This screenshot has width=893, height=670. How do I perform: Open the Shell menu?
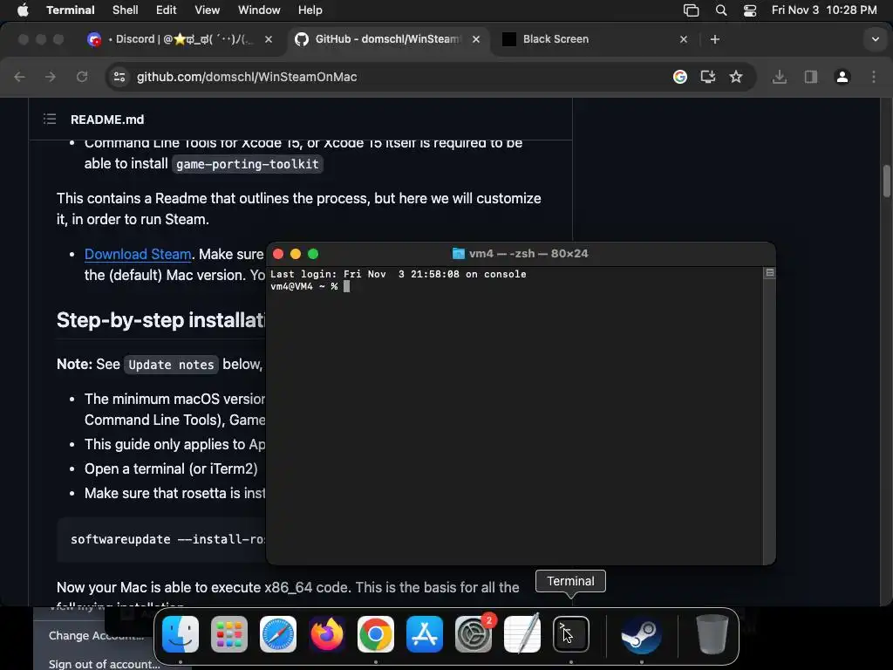click(x=126, y=10)
